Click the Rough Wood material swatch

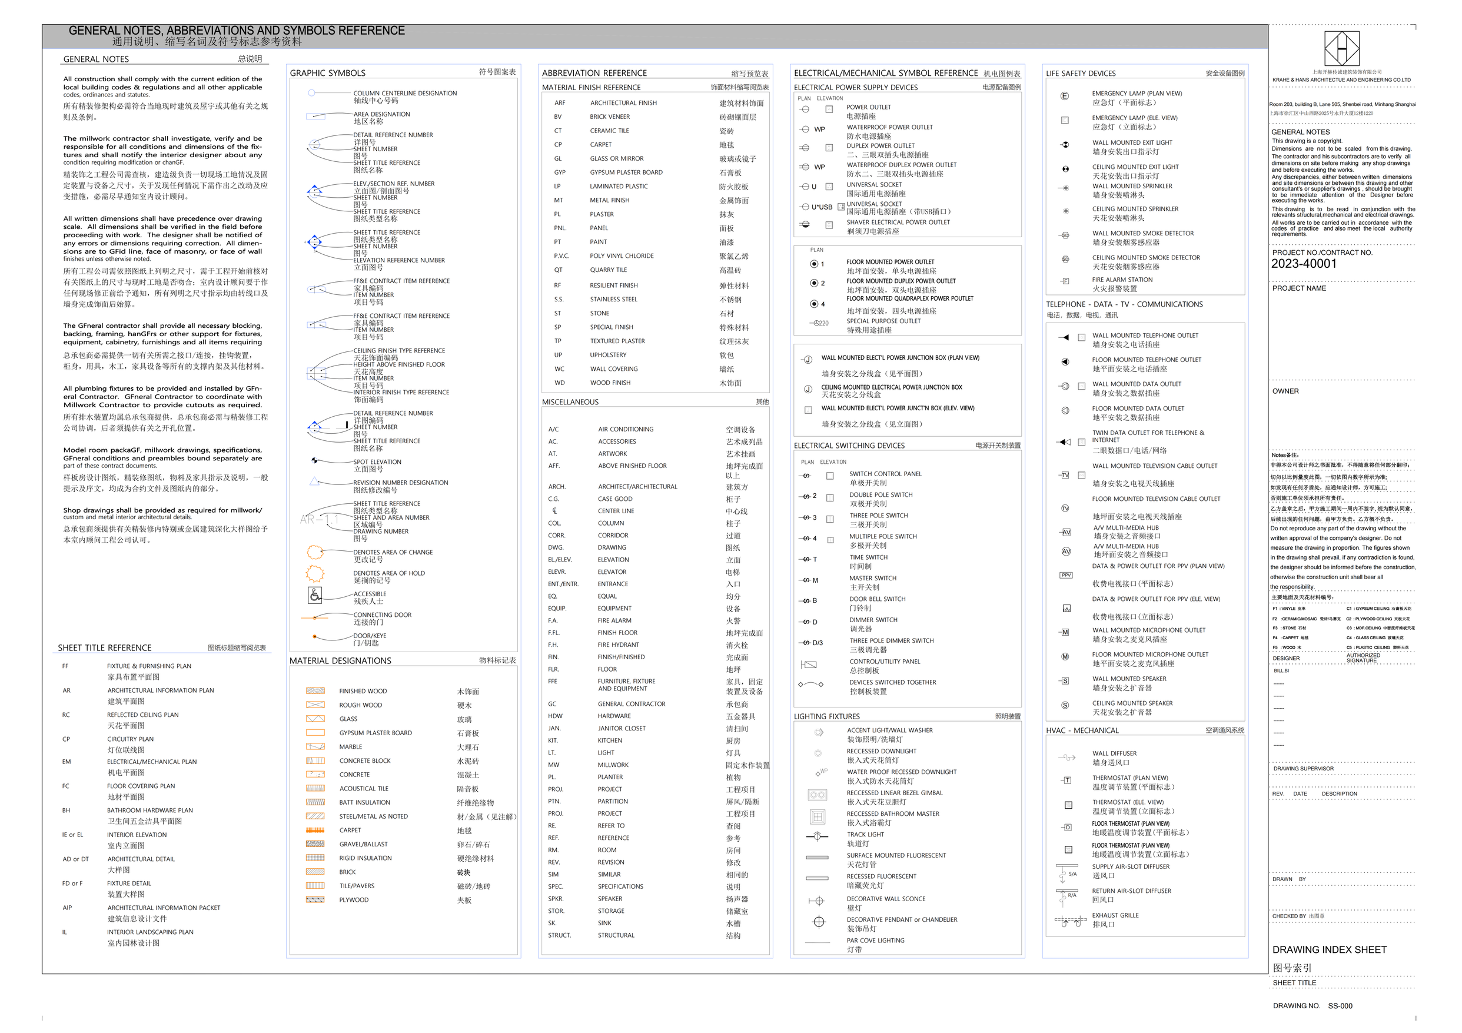(x=315, y=705)
